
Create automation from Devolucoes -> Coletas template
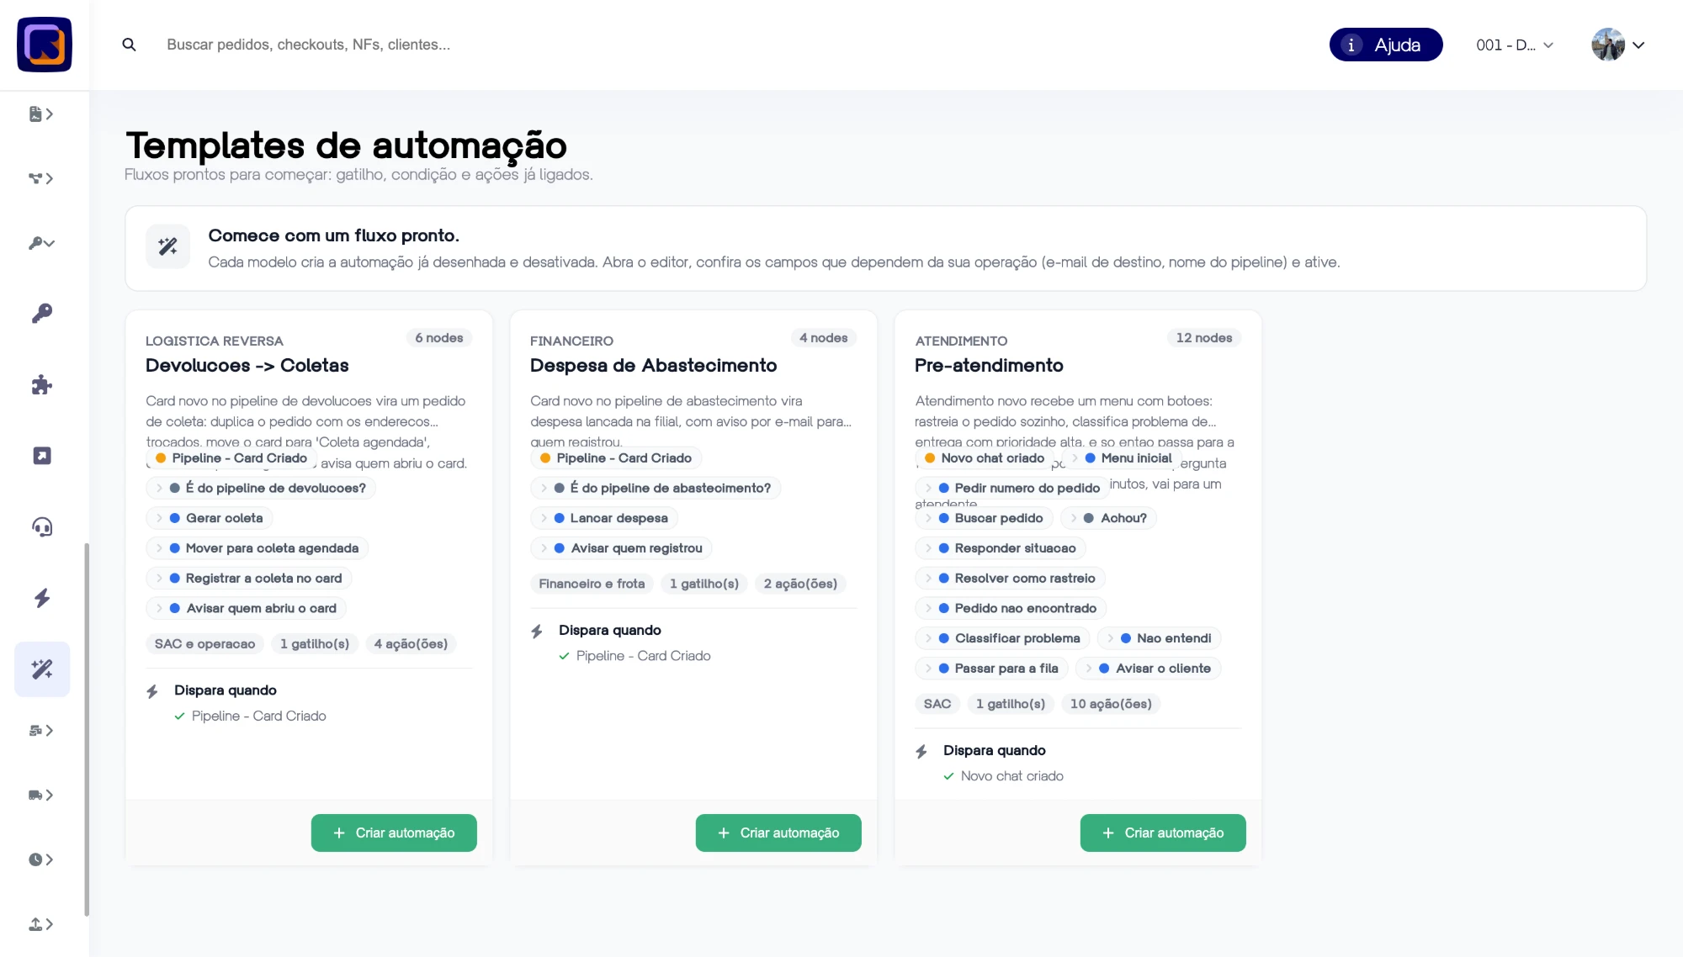(394, 833)
